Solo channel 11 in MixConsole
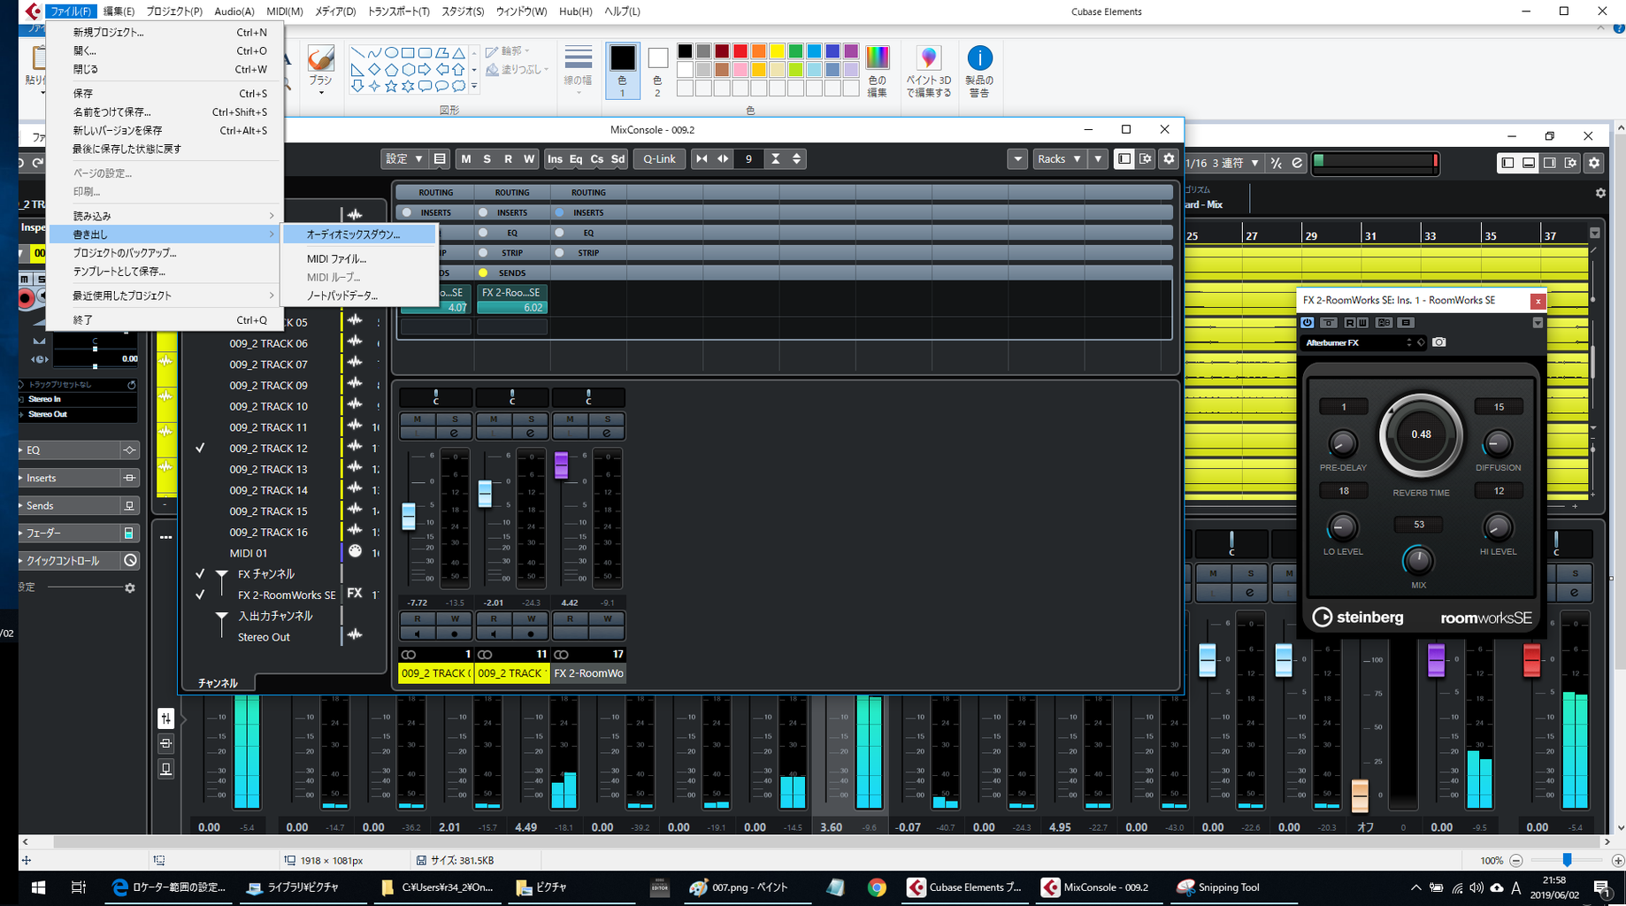 point(531,419)
